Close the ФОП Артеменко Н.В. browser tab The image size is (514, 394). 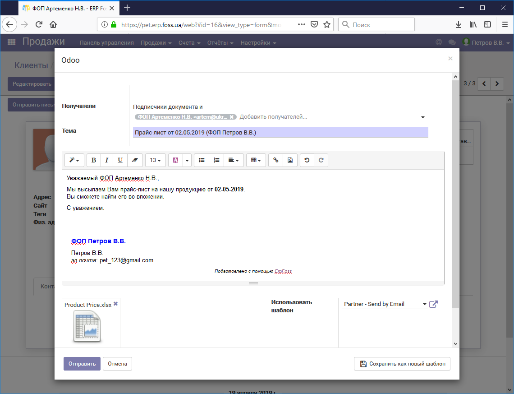pos(112,8)
